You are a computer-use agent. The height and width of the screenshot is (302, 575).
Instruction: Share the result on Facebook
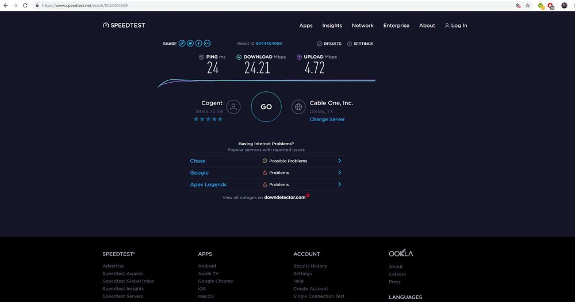199,43
